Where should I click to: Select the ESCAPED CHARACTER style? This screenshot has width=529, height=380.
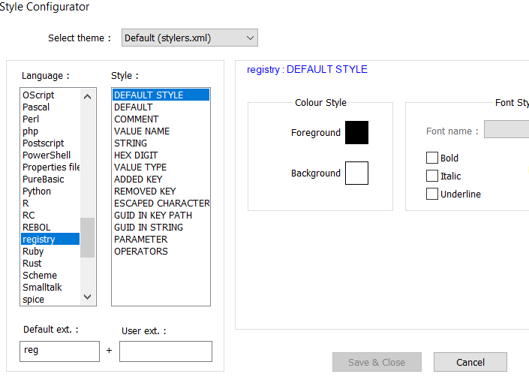pyautogui.click(x=161, y=203)
